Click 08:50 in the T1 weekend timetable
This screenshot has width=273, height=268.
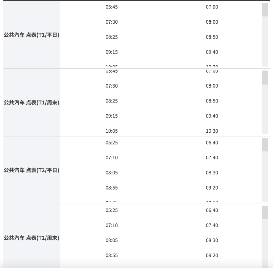[212, 101]
